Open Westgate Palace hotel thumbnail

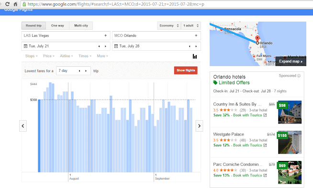tap(290, 142)
